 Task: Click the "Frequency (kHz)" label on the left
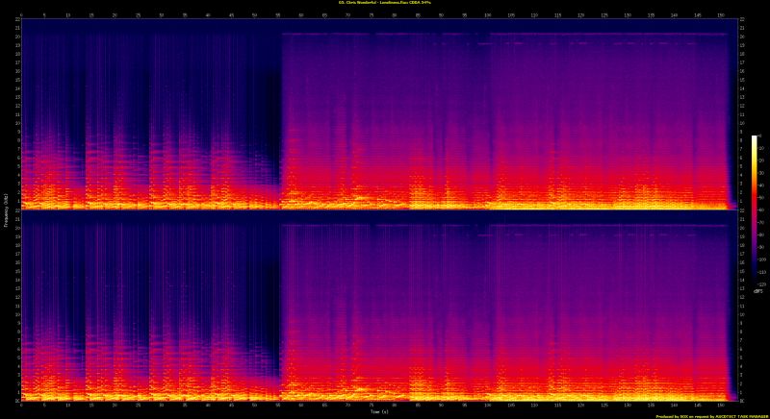(x=4, y=209)
